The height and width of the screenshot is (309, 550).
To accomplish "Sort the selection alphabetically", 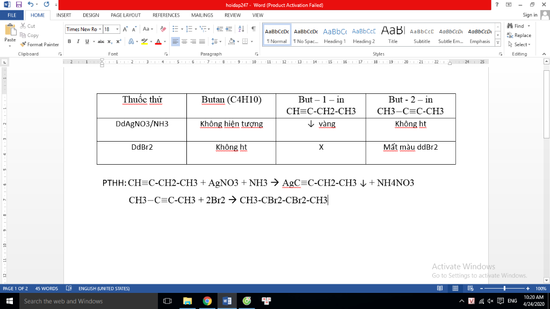I will pyautogui.click(x=241, y=29).
